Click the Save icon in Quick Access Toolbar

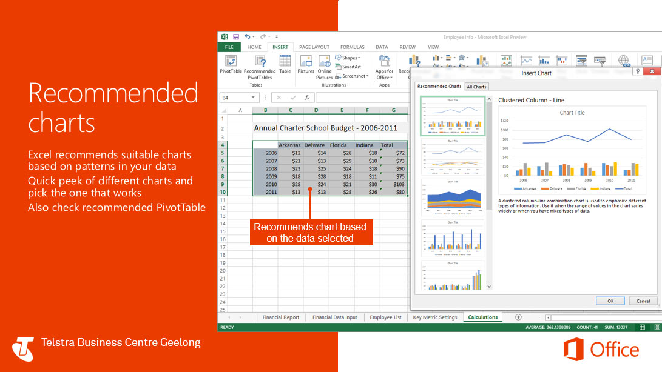236,37
